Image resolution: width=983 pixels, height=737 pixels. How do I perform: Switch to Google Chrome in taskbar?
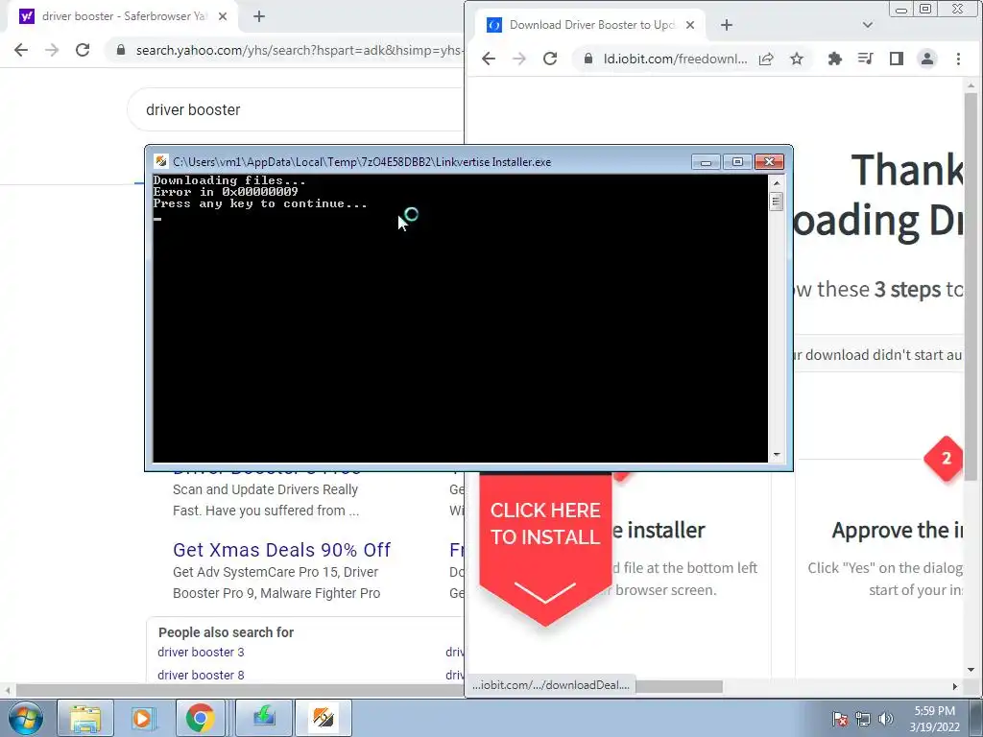click(x=200, y=718)
